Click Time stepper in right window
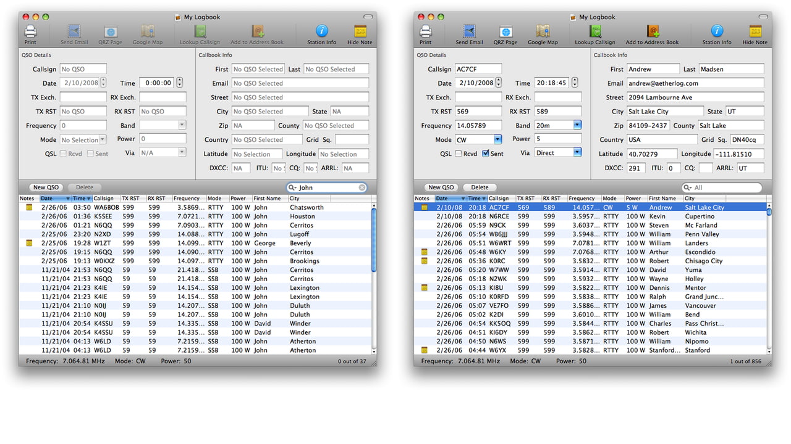Image resolution: width=791 pixels, height=444 pixels. (575, 83)
